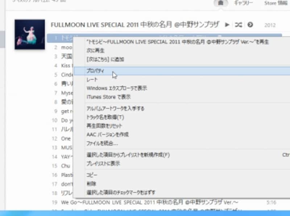Choose ファイルを統合... menu entry
This screenshot has width=290, height=216.
[x=102, y=143]
